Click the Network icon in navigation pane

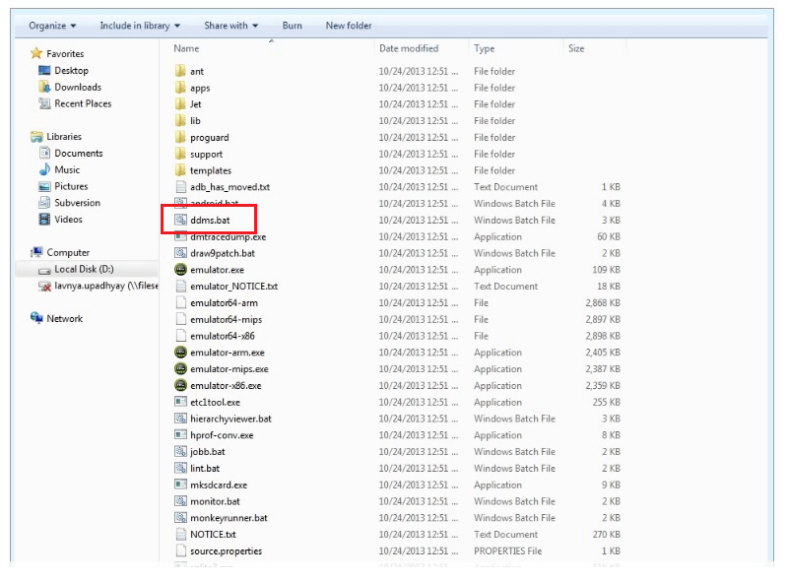point(36,318)
